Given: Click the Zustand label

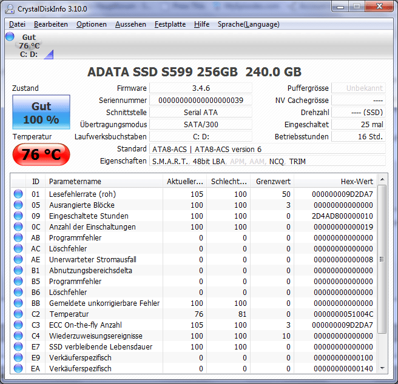Looking at the screenshot, I should [25, 88].
